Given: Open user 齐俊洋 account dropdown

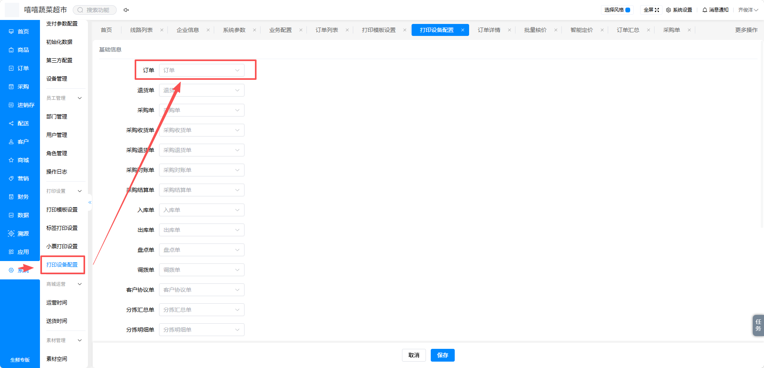Looking at the screenshot, I should 748,10.
